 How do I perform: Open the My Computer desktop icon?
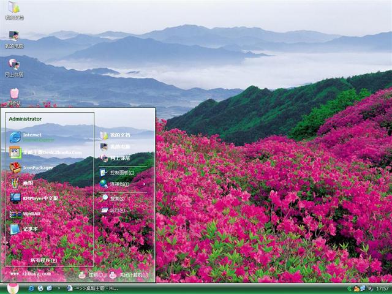[x=14, y=39]
